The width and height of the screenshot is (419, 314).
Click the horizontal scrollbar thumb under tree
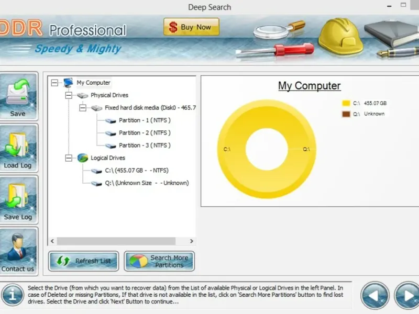click(x=116, y=241)
